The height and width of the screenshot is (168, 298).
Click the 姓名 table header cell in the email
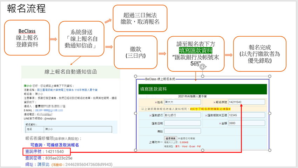click(x=35, y=129)
